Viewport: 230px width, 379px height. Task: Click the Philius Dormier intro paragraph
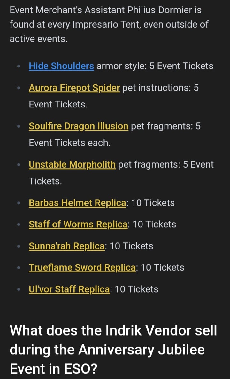click(x=109, y=24)
